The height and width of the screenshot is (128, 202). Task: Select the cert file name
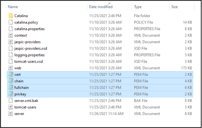point(17,74)
